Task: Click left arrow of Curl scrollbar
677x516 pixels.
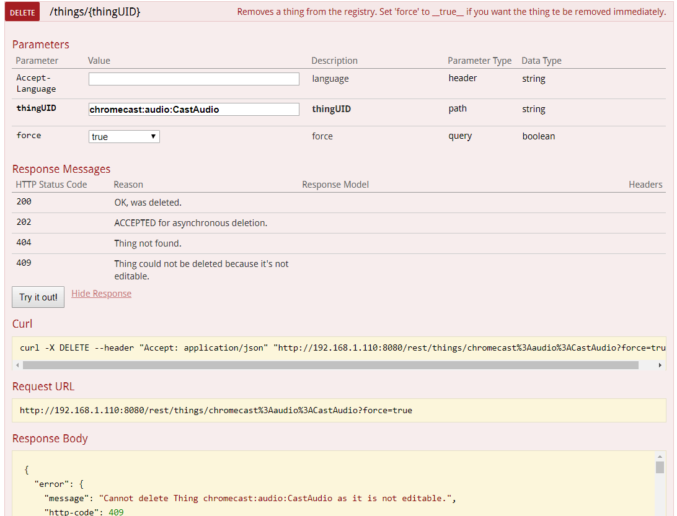Action: point(17,365)
